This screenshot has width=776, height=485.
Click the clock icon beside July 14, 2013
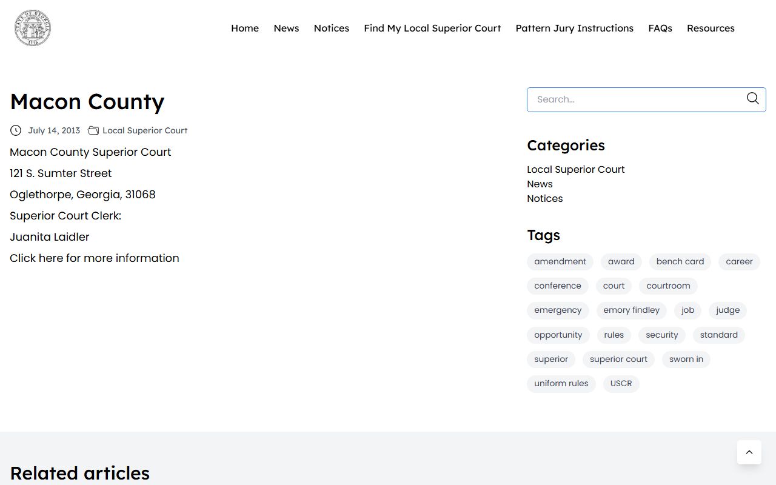(x=16, y=130)
